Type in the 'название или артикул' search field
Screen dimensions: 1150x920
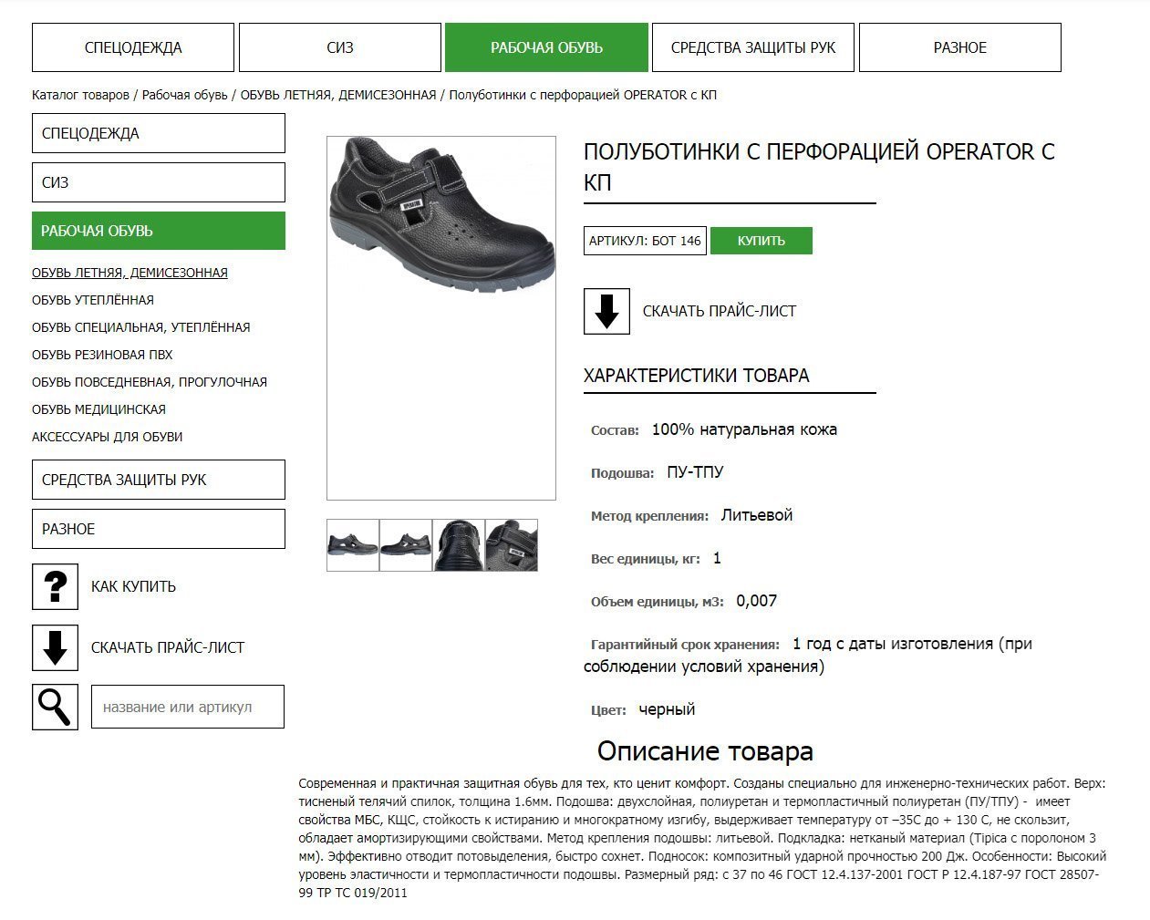point(188,707)
